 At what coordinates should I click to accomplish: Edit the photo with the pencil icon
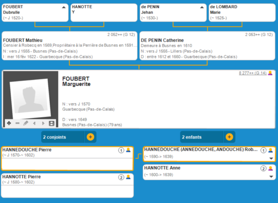tap(26, 124)
